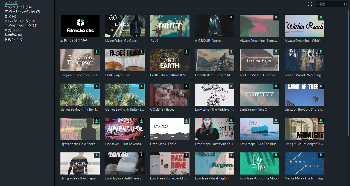Download Manos Mars - The Tunning track
350x186 pixels.
[321, 155]
